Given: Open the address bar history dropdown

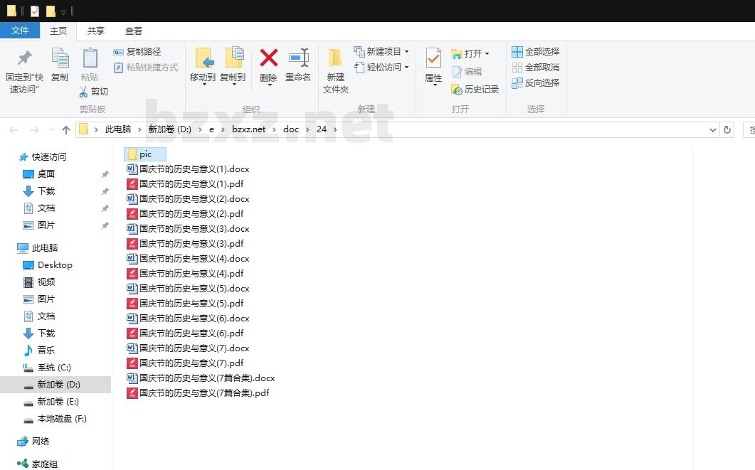Looking at the screenshot, I should 713,129.
